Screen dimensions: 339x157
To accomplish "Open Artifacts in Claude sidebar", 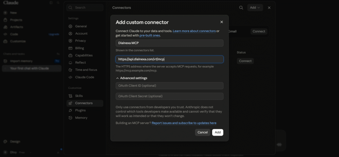I will 17,27.
